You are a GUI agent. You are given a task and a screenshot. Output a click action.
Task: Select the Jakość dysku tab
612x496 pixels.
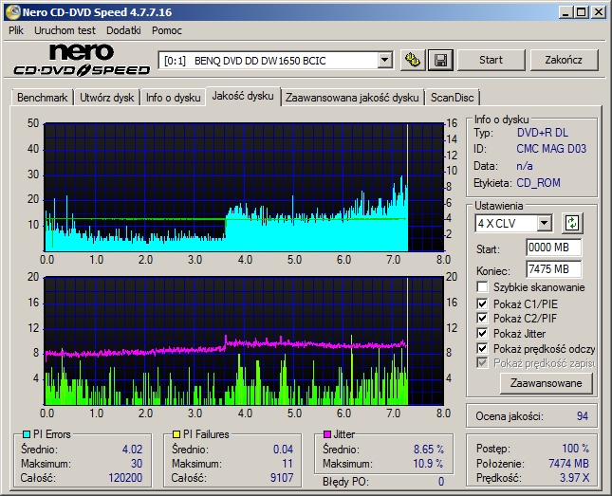243,96
